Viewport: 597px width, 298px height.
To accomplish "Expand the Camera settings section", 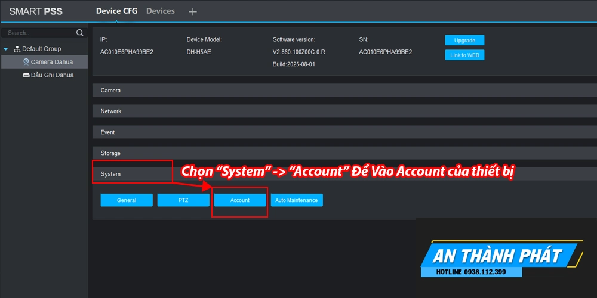I will coord(344,91).
